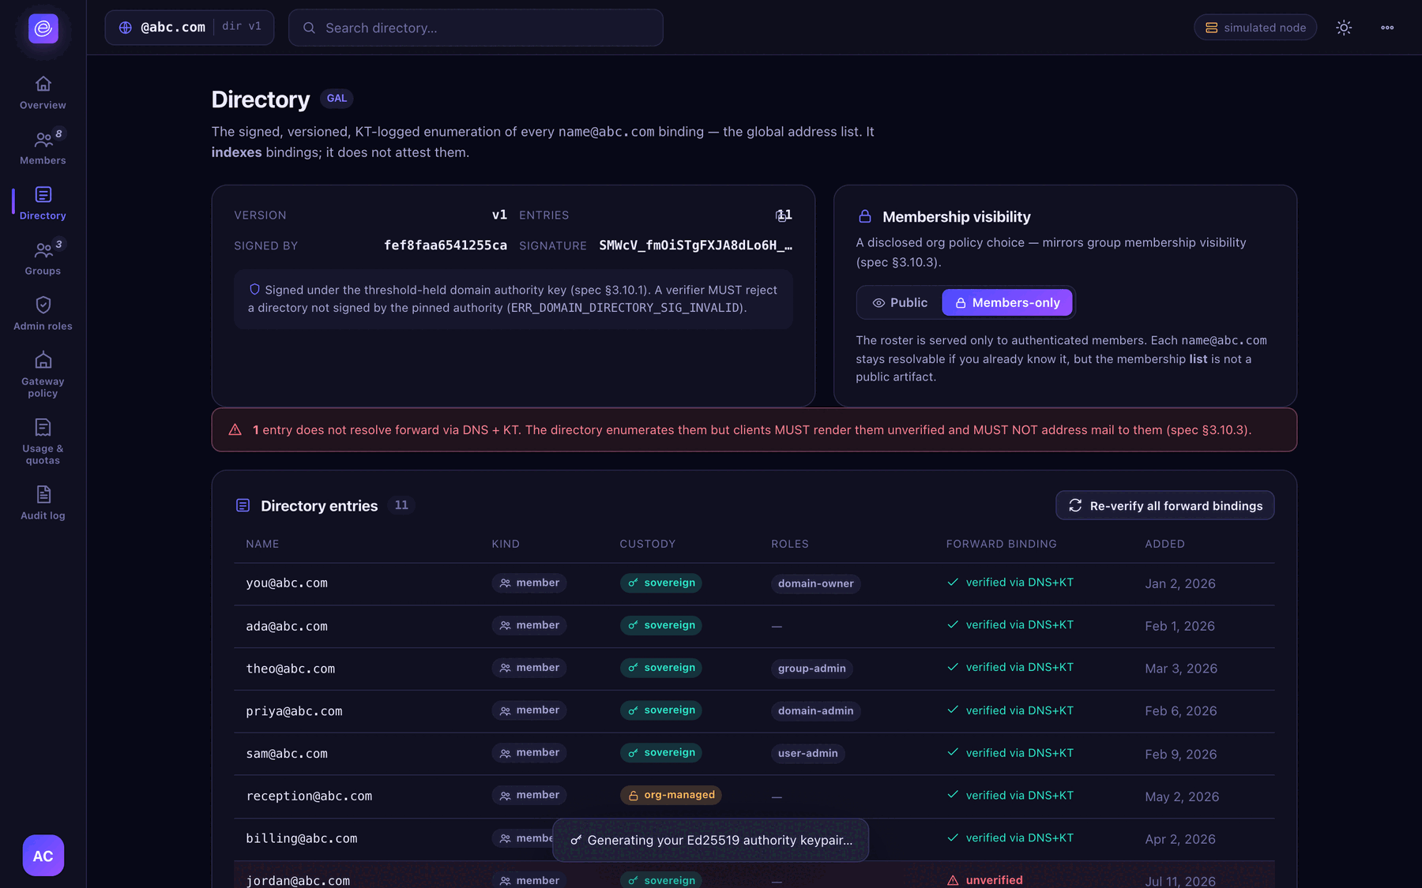This screenshot has height=888, width=1422.
Task: Select the theo@abc.com entry
Action: pos(754,669)
